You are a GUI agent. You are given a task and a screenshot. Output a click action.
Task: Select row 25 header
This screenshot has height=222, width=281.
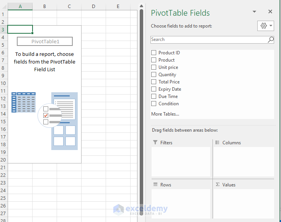[3, 198]
